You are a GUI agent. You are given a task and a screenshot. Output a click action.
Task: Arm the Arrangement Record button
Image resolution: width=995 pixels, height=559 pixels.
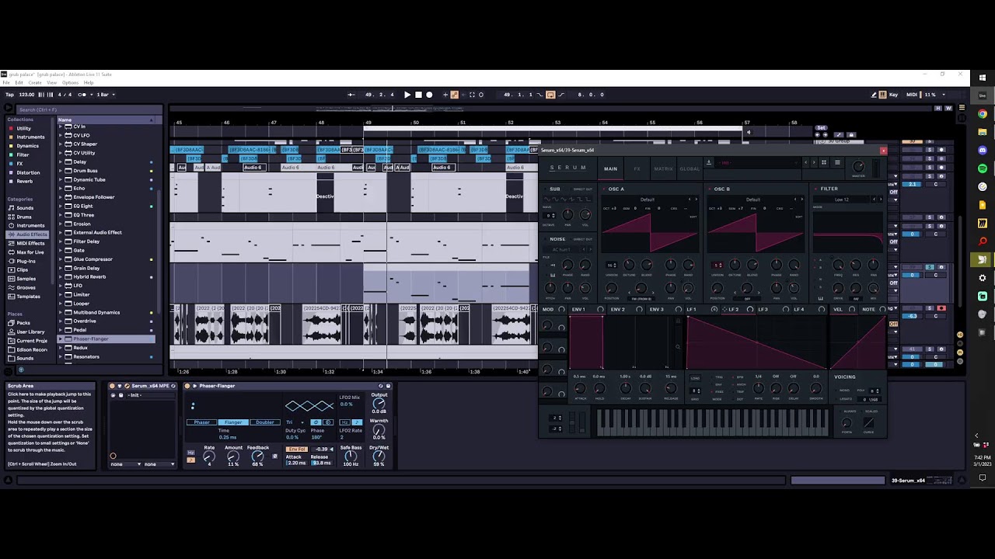(429, 95)
